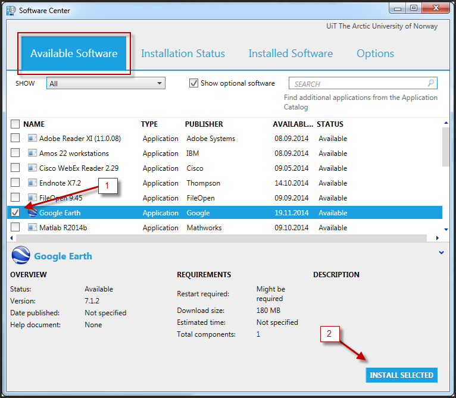Click the INSTALL SELECTED button

[x=401, y=375]
